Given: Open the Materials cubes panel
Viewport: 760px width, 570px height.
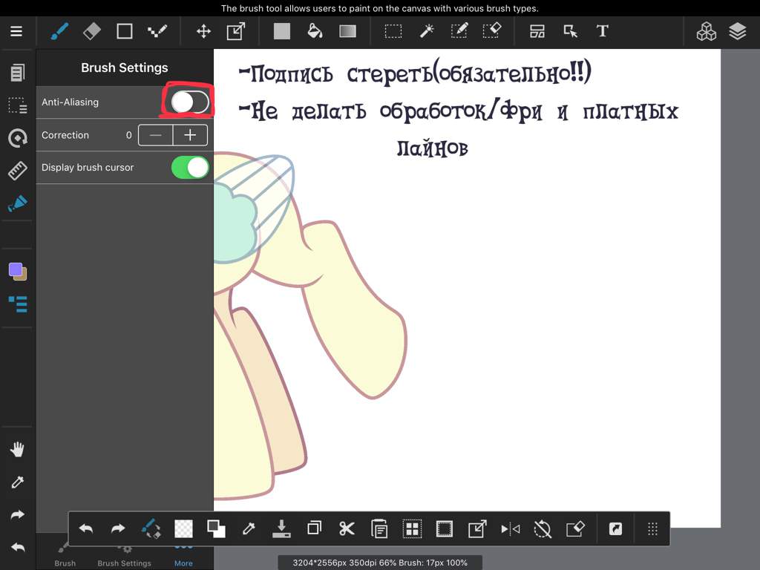Looking at the screenshot, I should [x=707, y=31].
